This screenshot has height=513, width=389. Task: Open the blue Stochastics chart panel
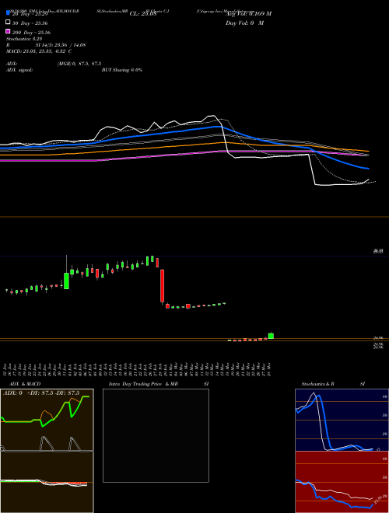pos(342,420)
